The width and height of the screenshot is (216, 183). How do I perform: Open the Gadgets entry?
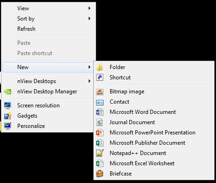click(48, 116)
